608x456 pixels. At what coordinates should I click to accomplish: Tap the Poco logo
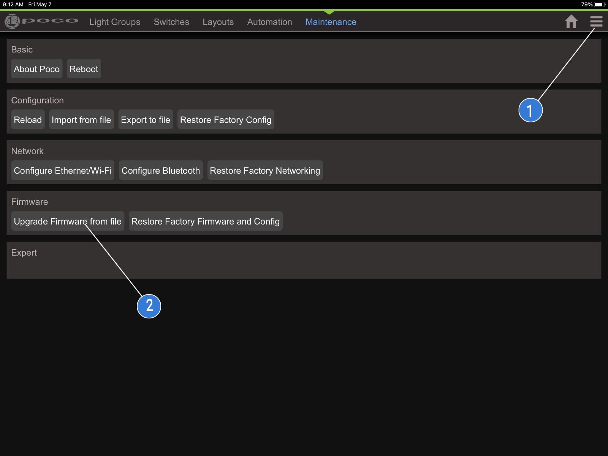pos(41,21)
